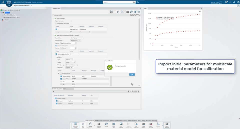Select Material Calibration Case.1 in tree

click(12, 17)
